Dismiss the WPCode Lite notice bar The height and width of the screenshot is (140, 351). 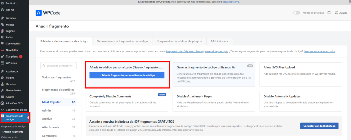[349, 1]
